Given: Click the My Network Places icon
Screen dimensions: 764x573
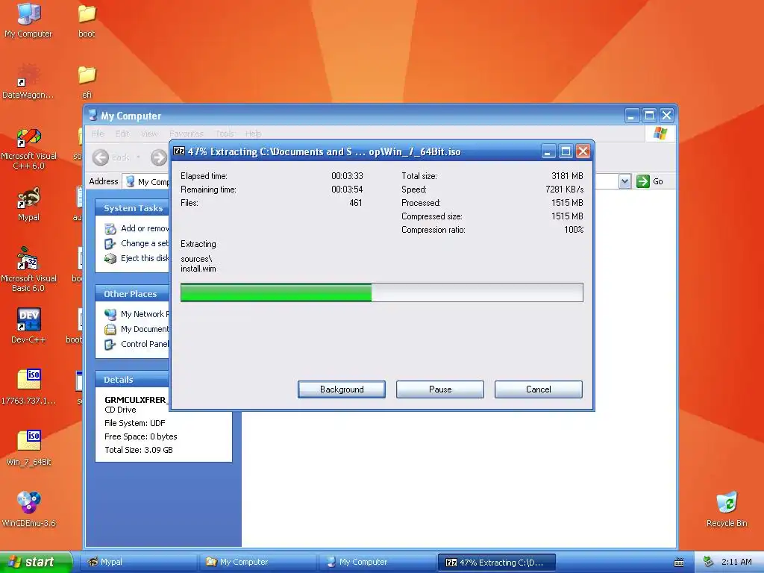Looking at the screenshot, I should pos(110,314).
